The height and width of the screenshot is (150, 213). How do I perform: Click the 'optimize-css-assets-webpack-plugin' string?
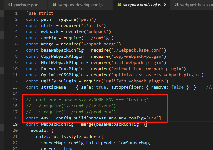156,75
